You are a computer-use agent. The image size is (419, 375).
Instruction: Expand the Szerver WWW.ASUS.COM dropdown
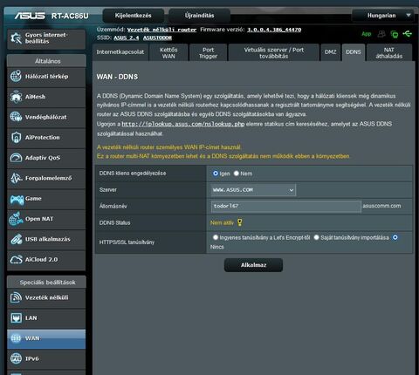253,190
